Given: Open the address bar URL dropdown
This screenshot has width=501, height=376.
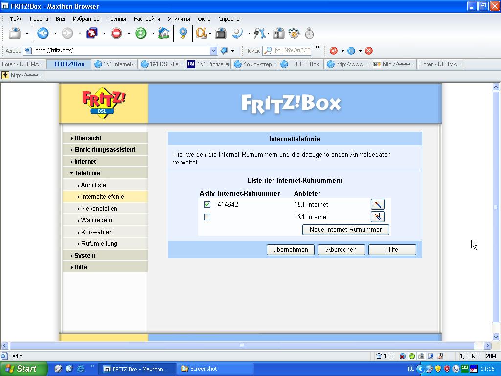Looking at the screenshot, I should (213, 50).
